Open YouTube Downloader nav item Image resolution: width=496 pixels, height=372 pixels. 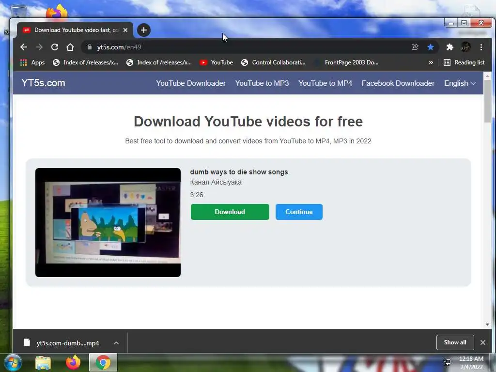point(191,83)
